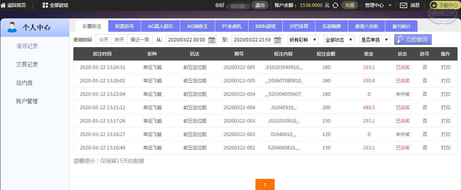Click 打印 for the 13:26:31 bet

446,67
